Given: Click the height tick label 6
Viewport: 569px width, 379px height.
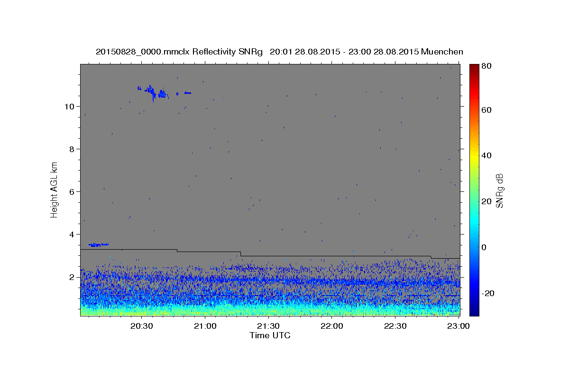Looking at the screenshot, I should [x=73, y=191].
